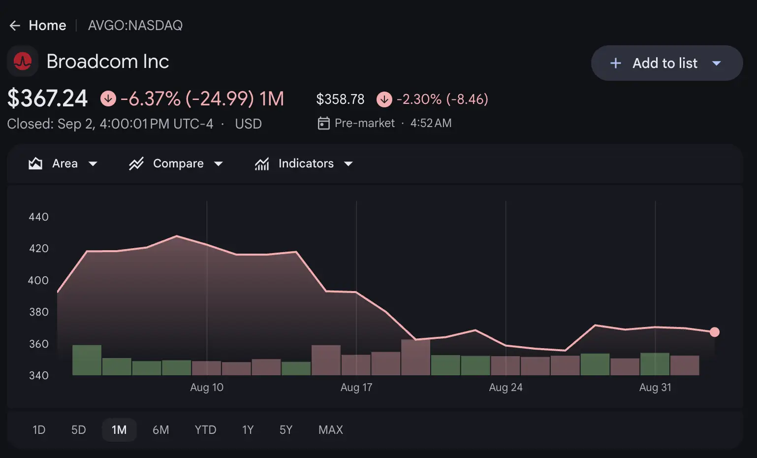Switch to the 6M time range
This screenshot has width=757, height=458.
click(x=161, y=430)
